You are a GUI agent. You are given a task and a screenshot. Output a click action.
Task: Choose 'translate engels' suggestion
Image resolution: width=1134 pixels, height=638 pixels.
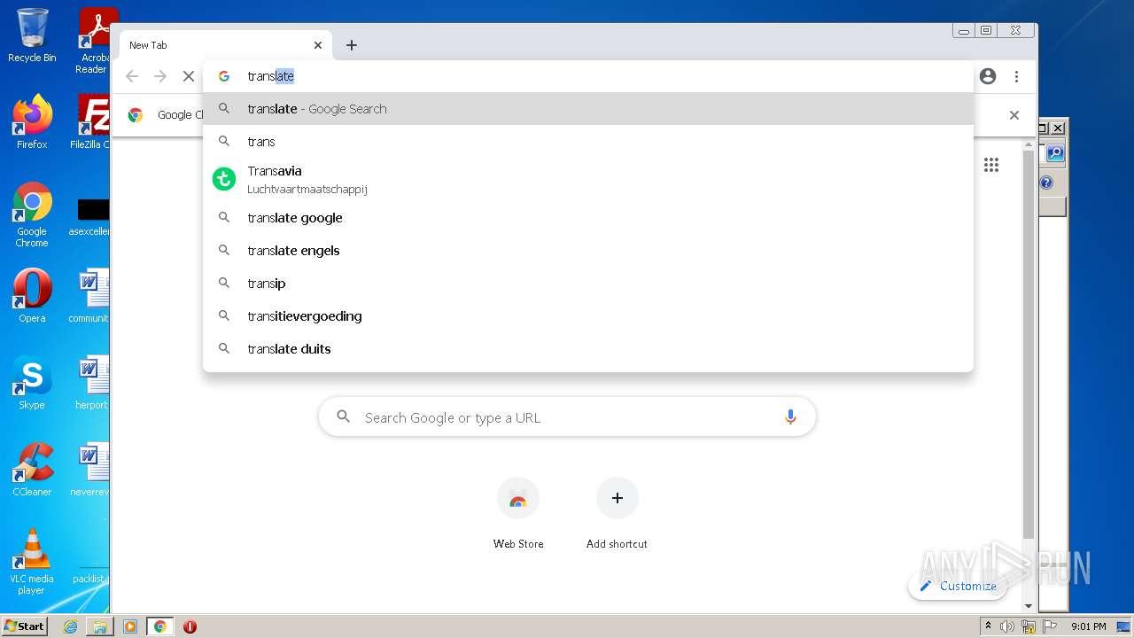click(588, 251)
